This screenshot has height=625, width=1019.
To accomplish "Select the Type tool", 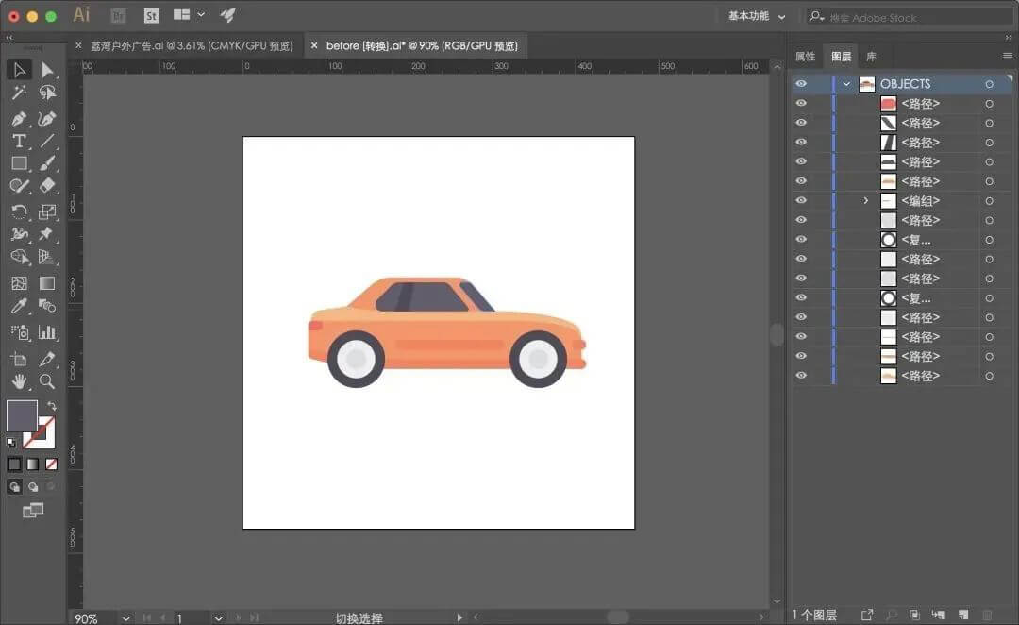I will coord(19,142).
